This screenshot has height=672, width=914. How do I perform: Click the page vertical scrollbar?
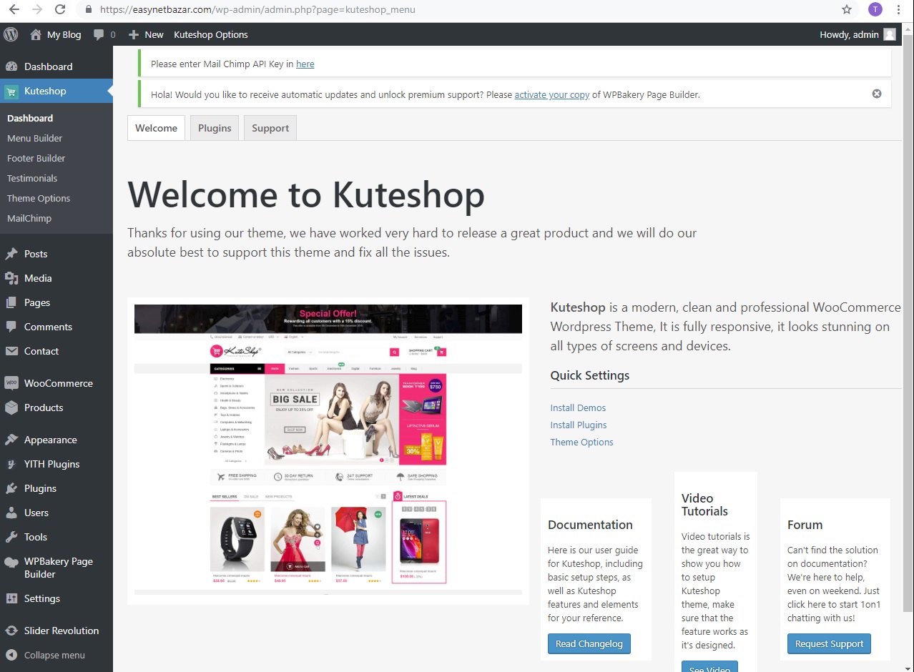908,322
